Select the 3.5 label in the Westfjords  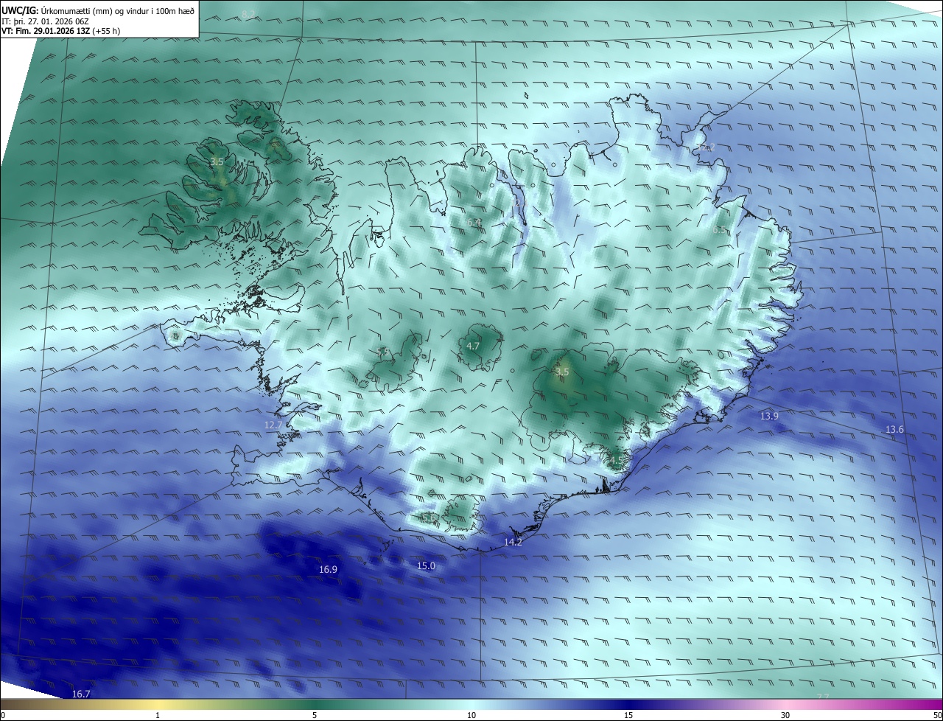217,161
